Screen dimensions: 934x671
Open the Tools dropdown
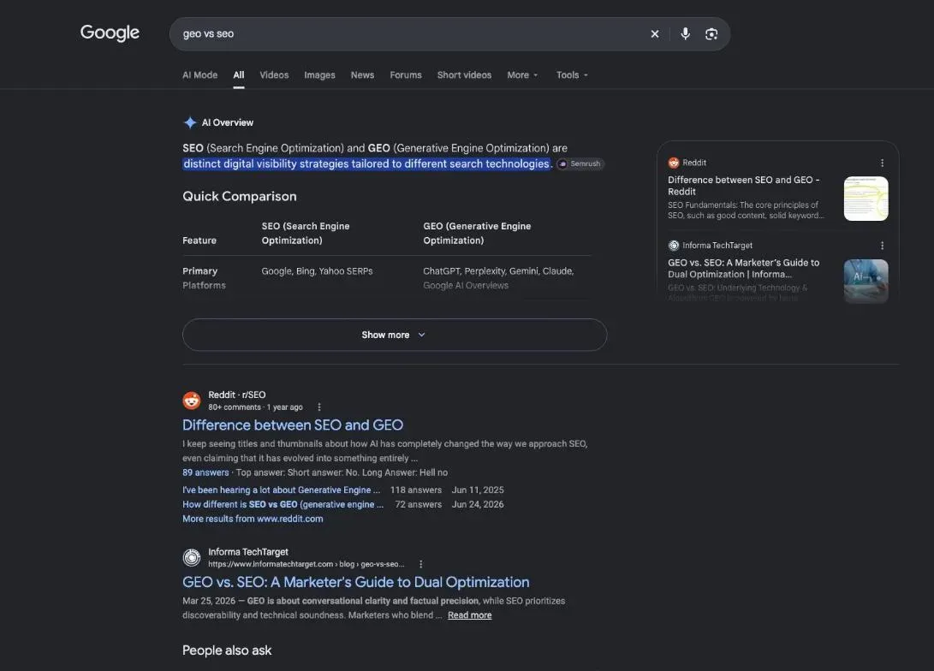tap(572, 75)
